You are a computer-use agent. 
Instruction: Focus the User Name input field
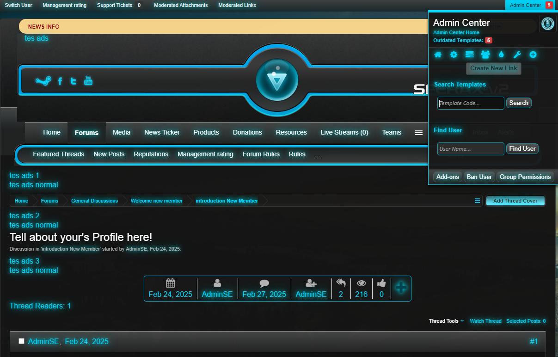(x=471, y=149)
